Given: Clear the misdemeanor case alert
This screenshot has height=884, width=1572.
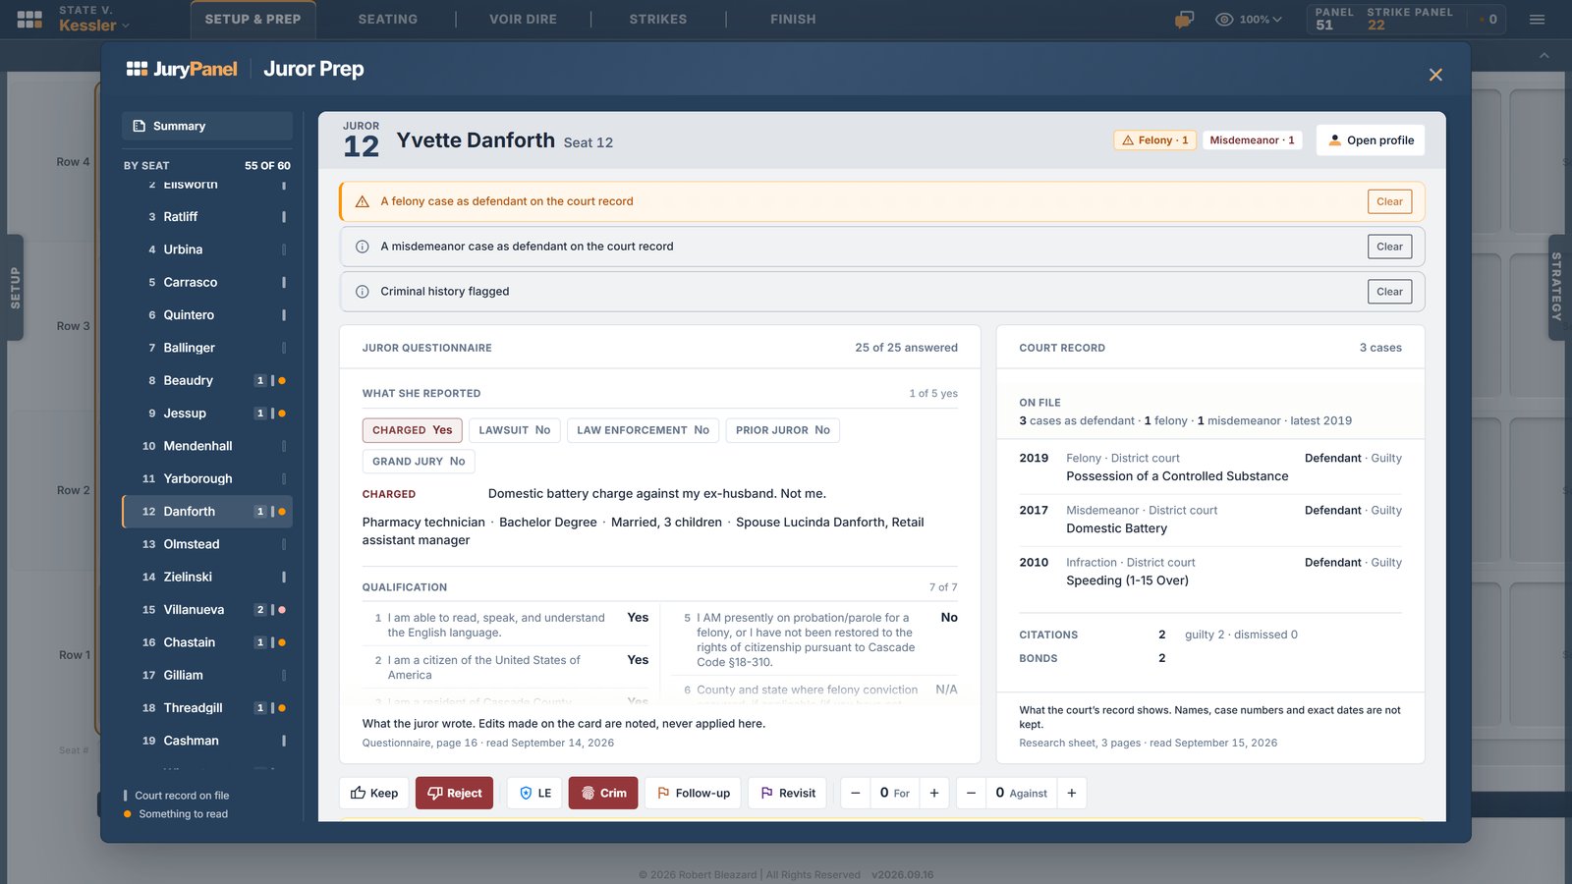Looking at the screenshot, I should point(1389,247).
